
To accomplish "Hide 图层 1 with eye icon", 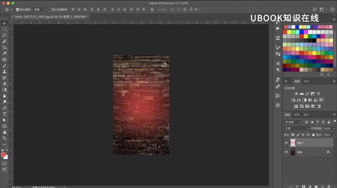I will click(x=286, y=143).
